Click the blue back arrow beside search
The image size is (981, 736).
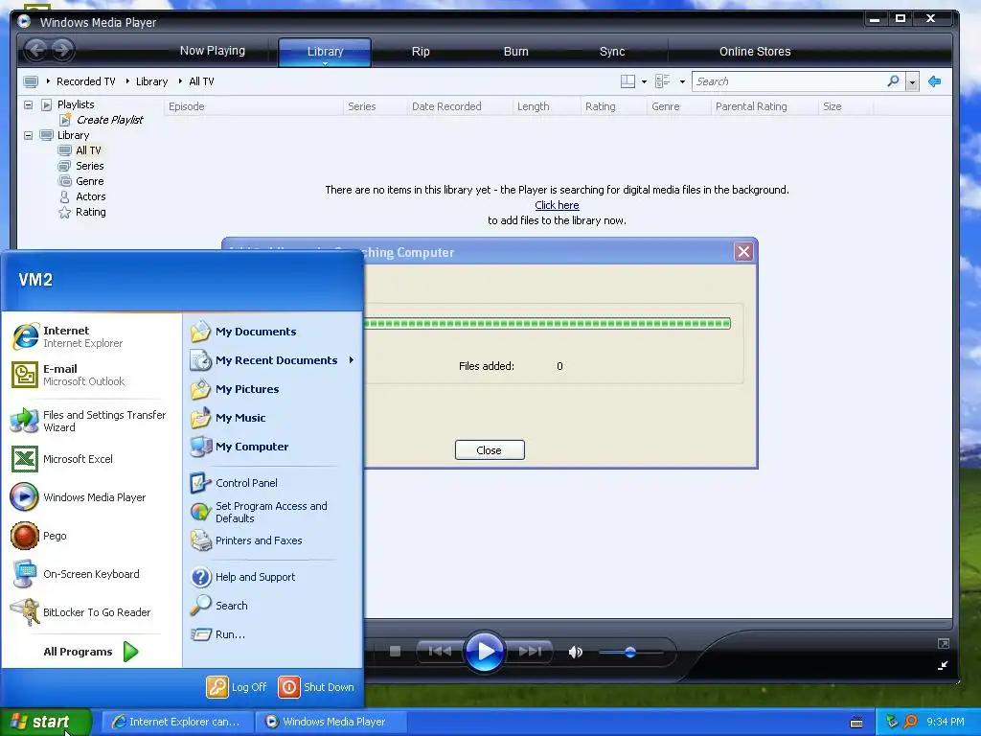pyautogui.click(x=935, y=81)
